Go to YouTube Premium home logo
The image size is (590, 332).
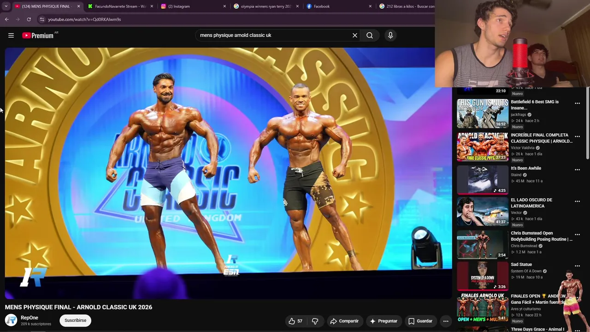38,36
